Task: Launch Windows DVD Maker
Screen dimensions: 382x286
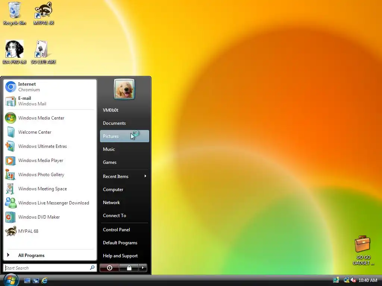Action: coord(50,217)
